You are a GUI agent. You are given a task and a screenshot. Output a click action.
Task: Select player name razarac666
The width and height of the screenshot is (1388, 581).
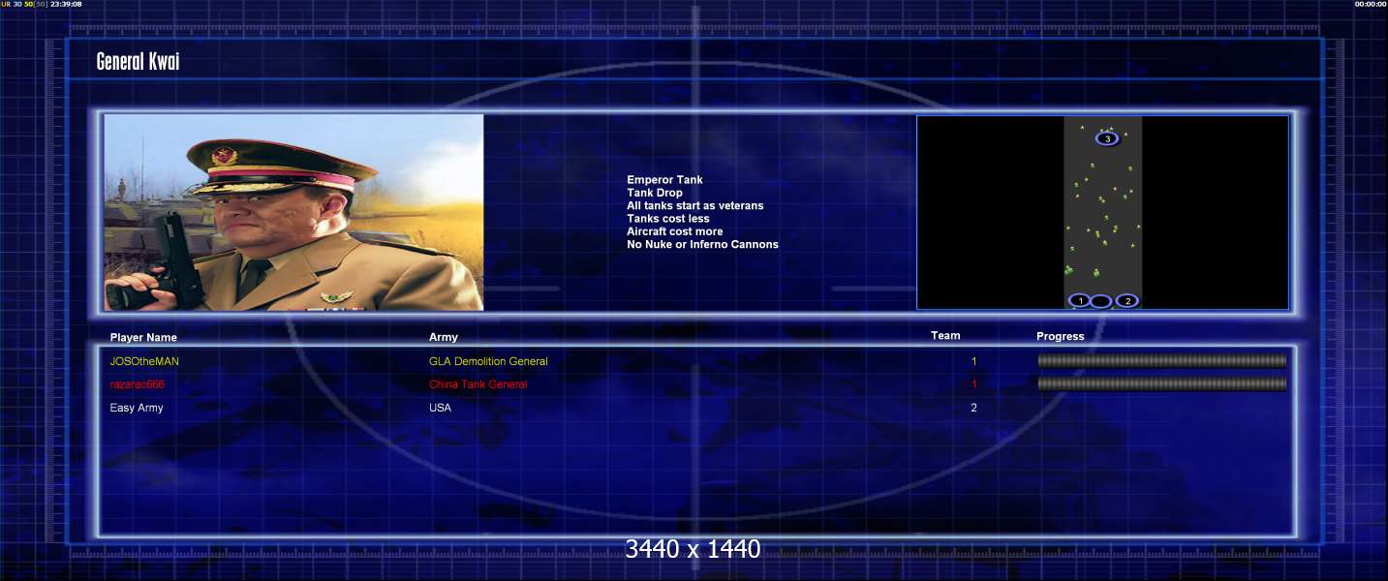tap(138, 384)
